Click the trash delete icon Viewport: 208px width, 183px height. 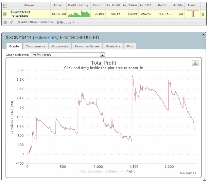(5, 22)
